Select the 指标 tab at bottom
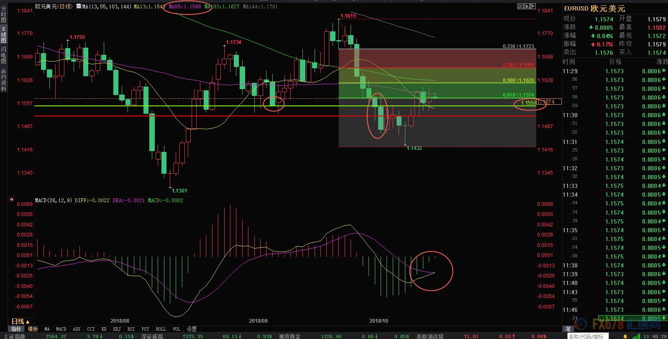 pyautogui.click(x=16, y=329)
